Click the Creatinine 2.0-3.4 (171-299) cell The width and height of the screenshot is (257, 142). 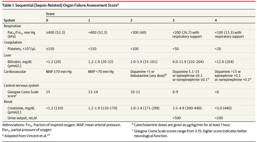point(145,108)
